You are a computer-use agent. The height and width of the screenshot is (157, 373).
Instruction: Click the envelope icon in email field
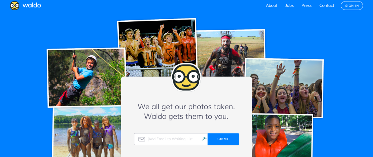[142, 139]
